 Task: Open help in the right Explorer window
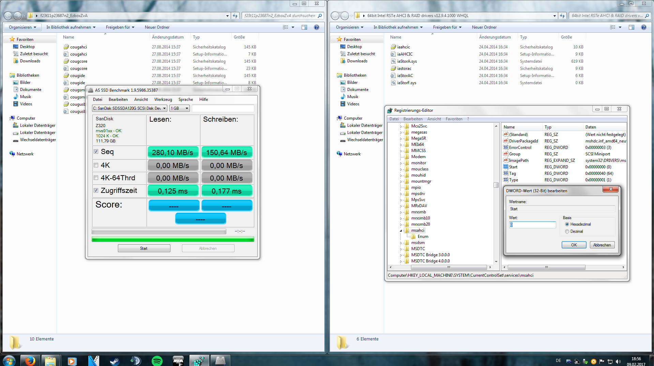tap(644, 27)
